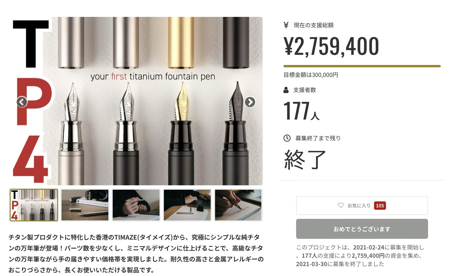
Task: Click the 終了 status text
Action: (305, 160)
